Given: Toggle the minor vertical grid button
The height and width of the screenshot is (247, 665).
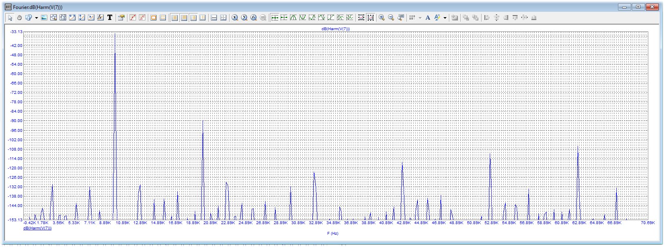Looking at the screenshot, I should pos(193,18).
